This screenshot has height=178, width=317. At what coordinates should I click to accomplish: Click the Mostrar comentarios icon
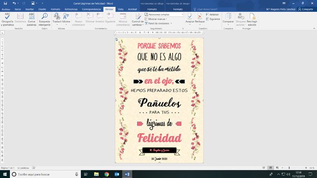(123, 16)
